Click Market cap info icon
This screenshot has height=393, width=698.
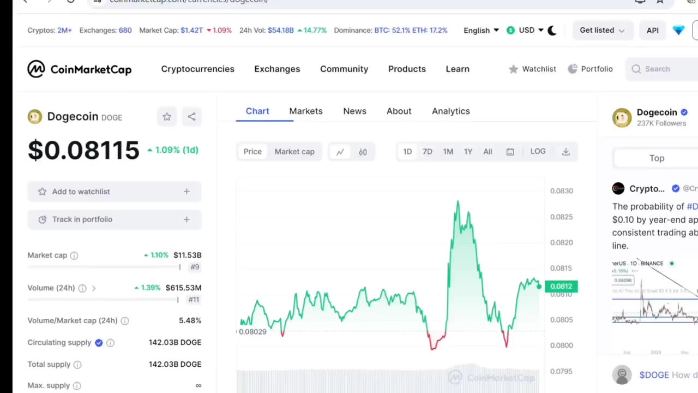pyautogui.click(x=74, y=255)
